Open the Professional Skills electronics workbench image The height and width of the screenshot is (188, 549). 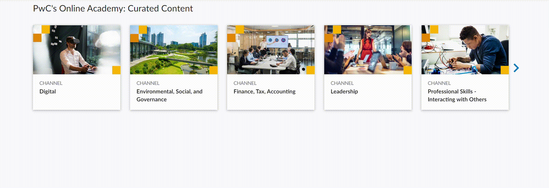point(465,50)
